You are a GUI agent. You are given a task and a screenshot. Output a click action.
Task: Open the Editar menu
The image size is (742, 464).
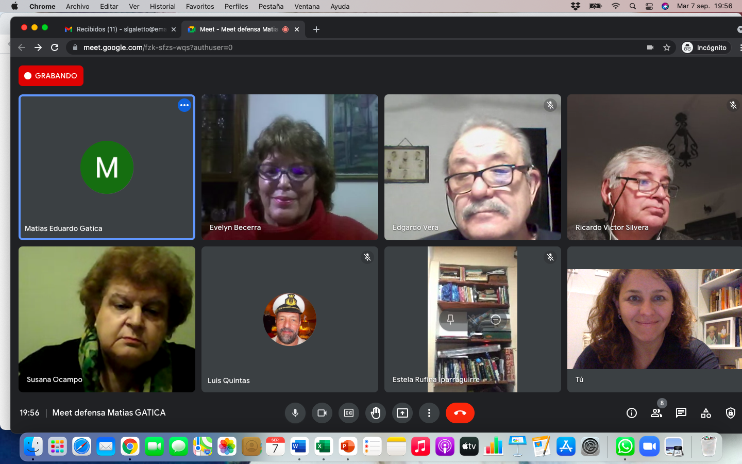point(109,6)
